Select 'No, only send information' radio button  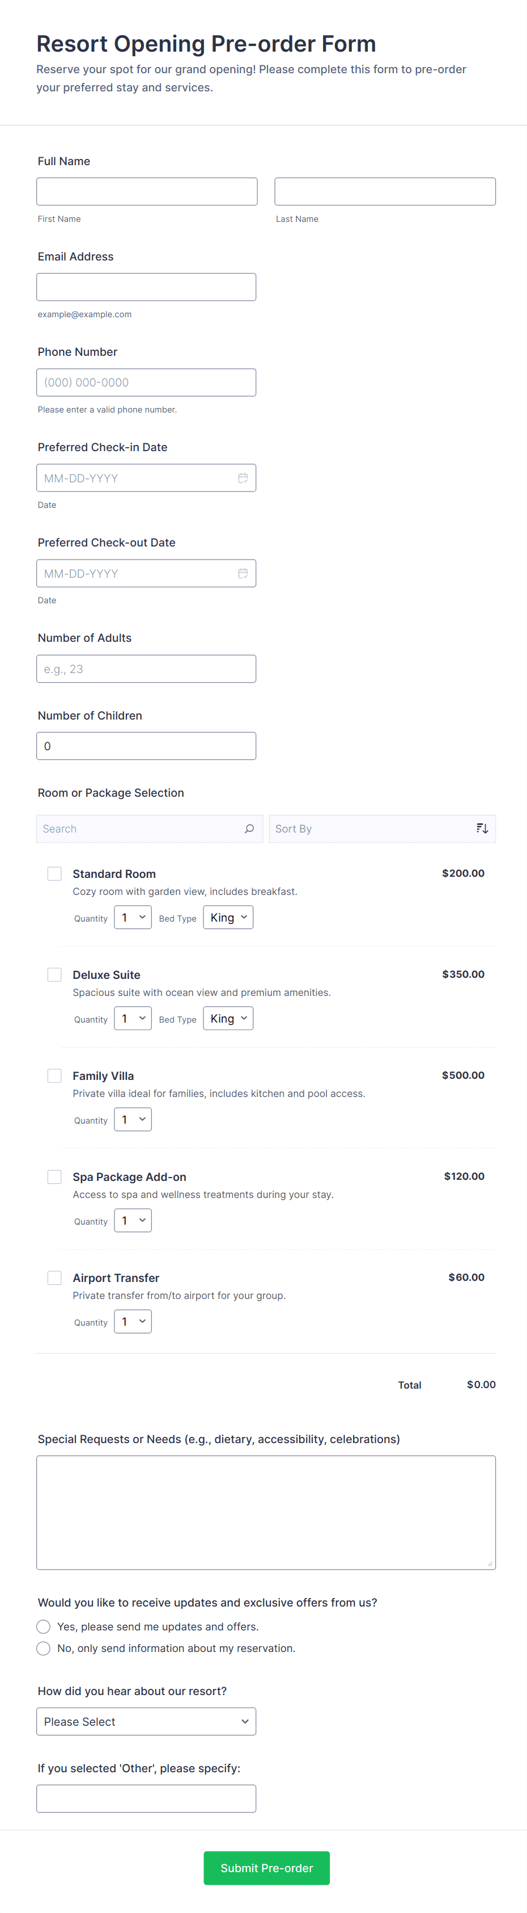[44, 1649]
